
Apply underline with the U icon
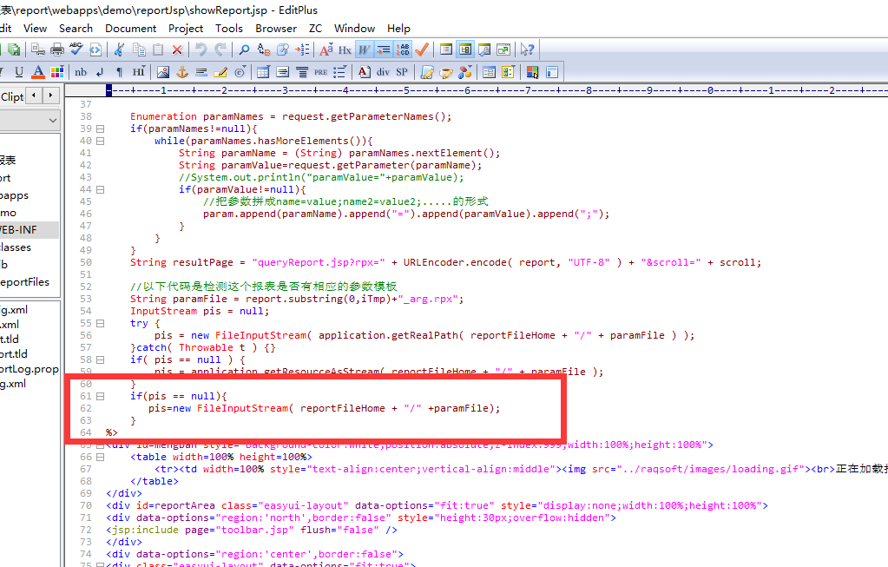click(x=19, y=72)
